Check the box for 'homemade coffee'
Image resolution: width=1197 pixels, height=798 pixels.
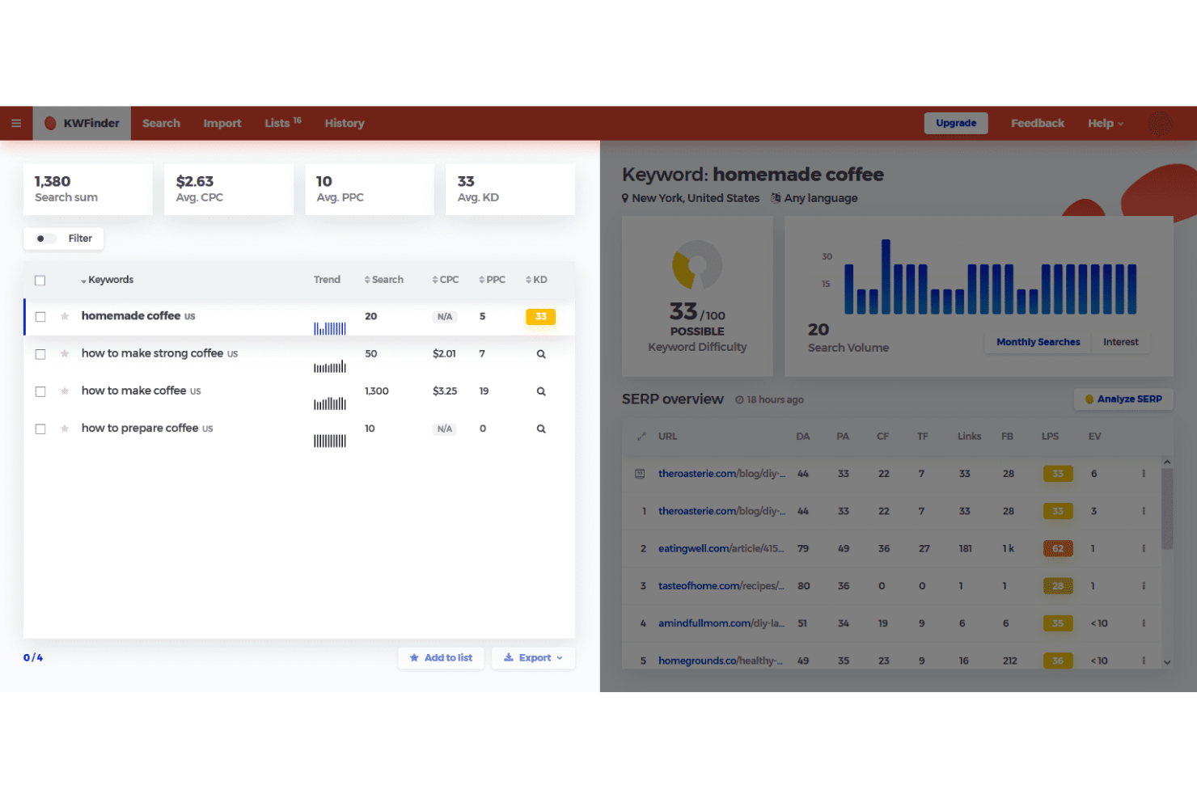40,317
